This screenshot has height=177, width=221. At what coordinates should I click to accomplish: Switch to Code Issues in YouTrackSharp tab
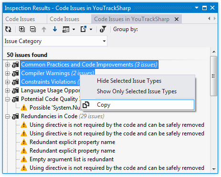point(132,19)
